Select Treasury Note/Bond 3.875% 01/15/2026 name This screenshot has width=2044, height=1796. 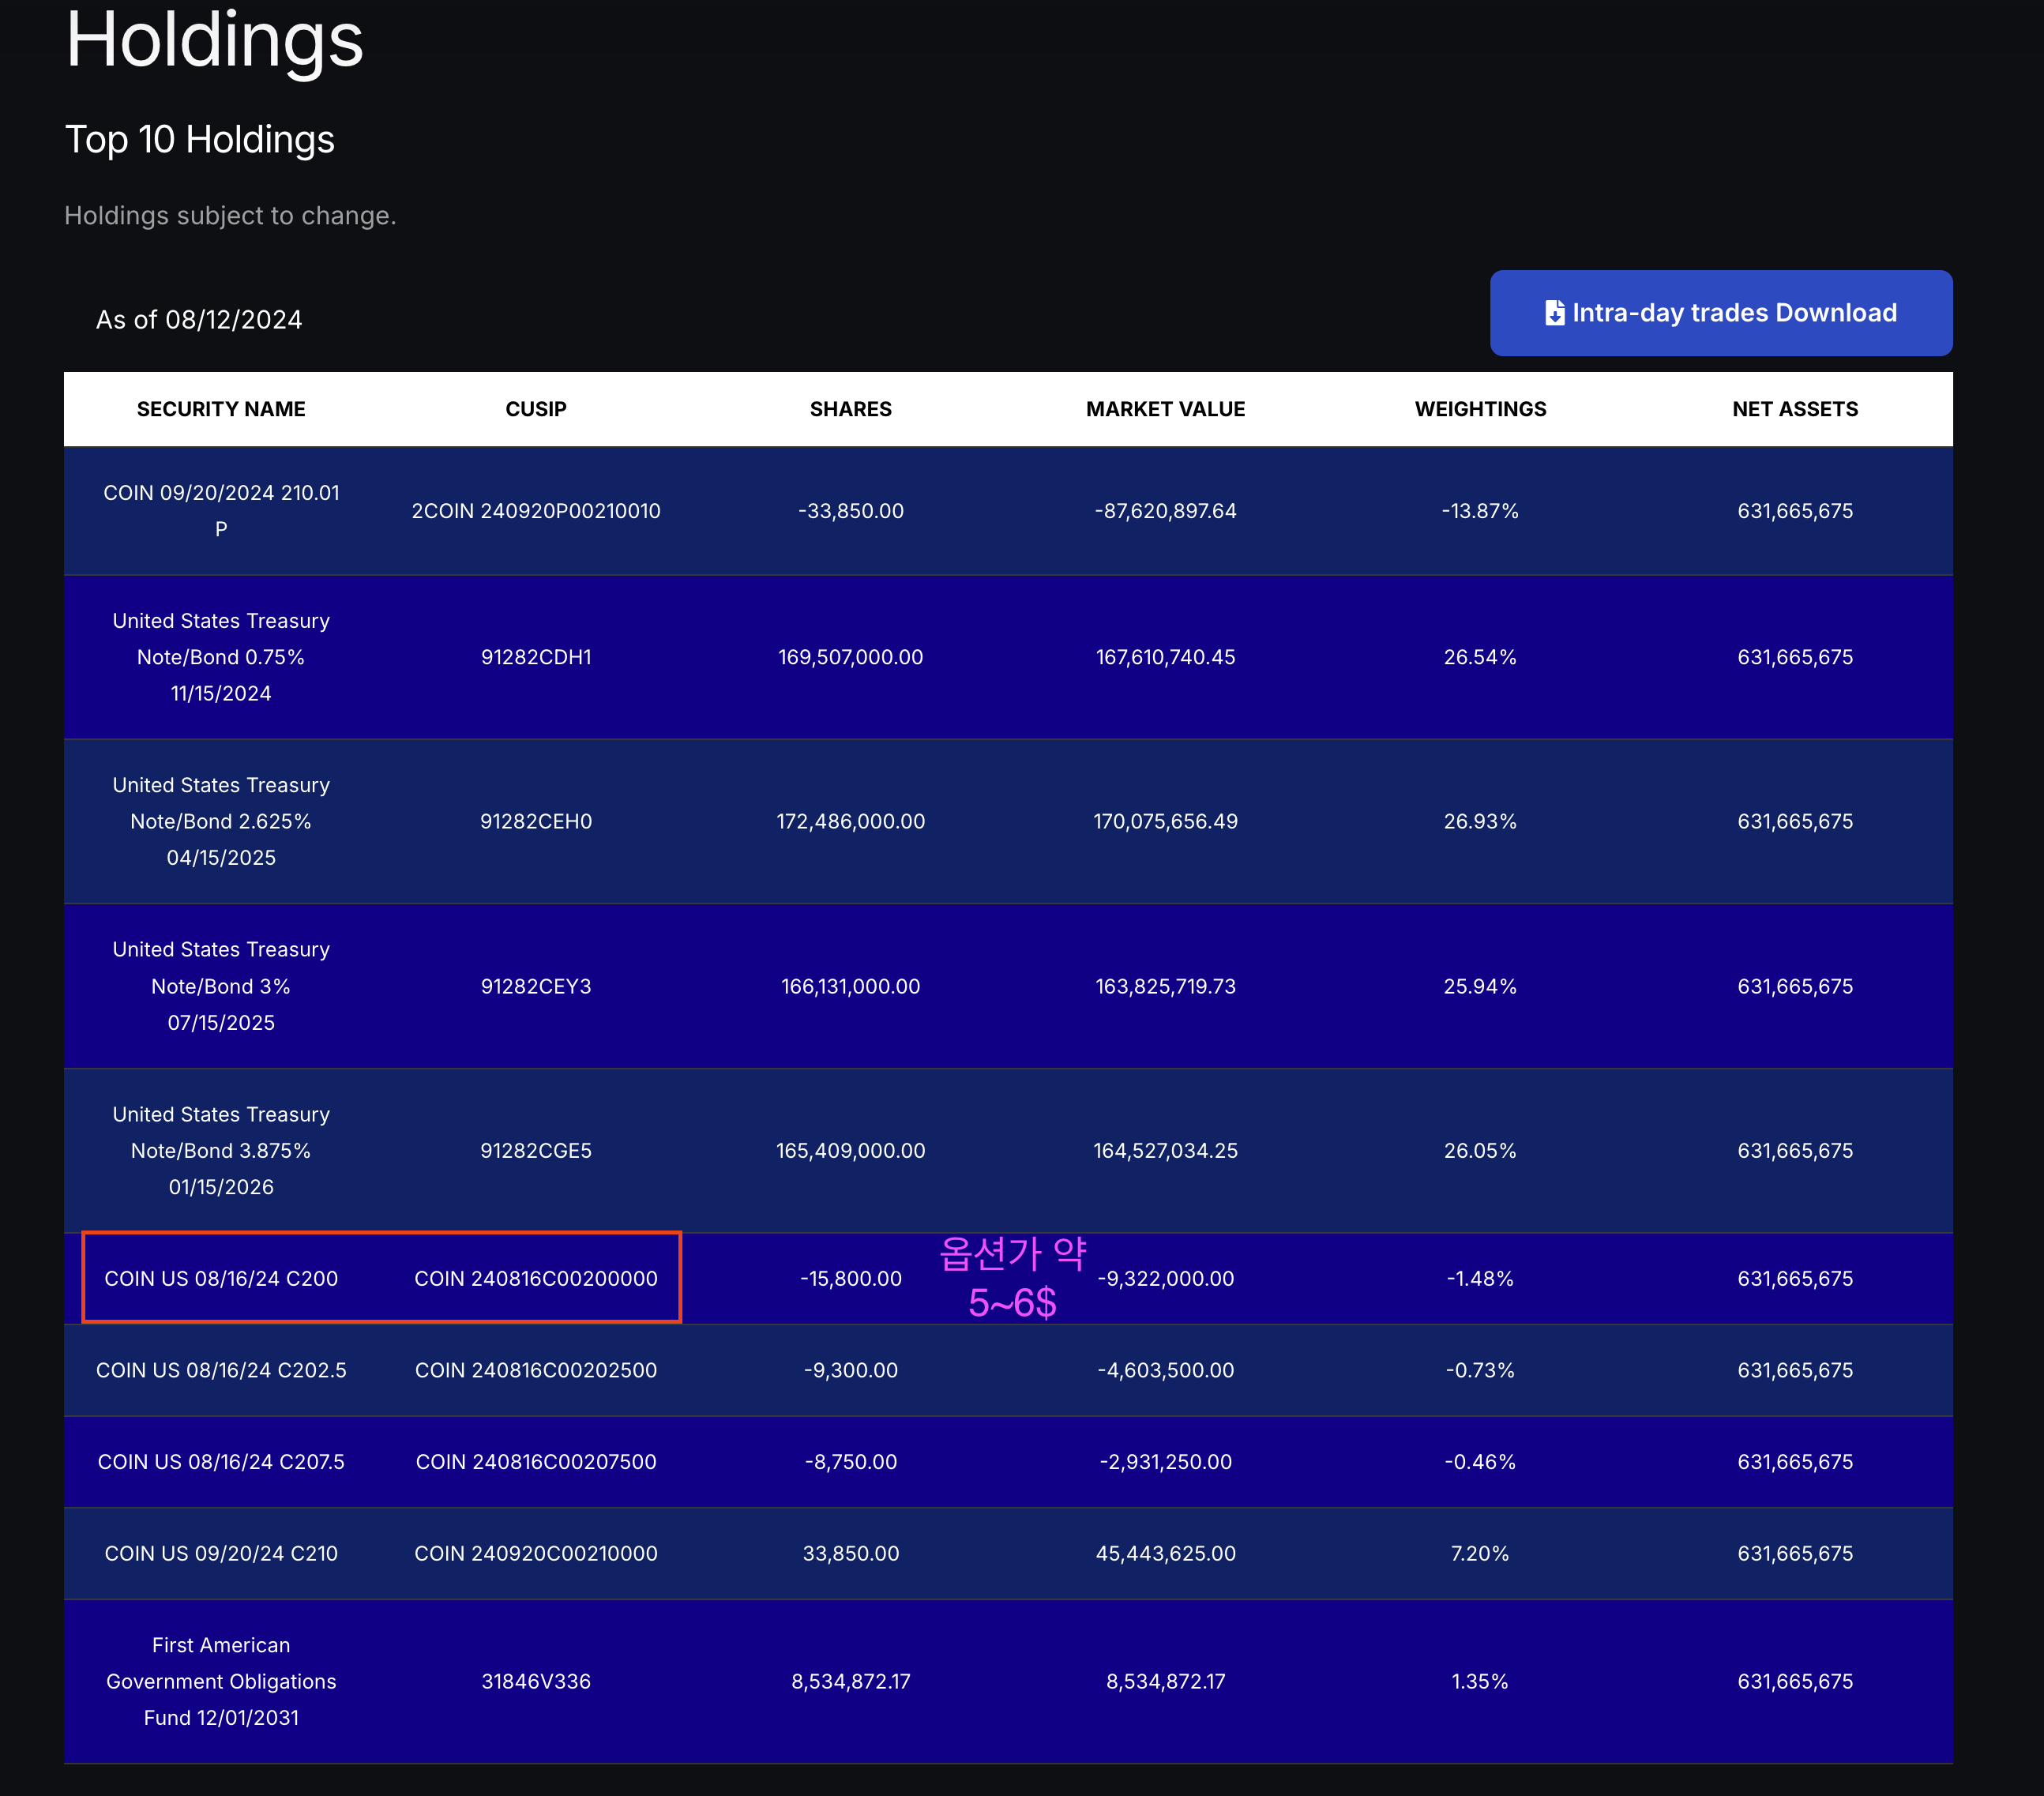[221, 1150]
